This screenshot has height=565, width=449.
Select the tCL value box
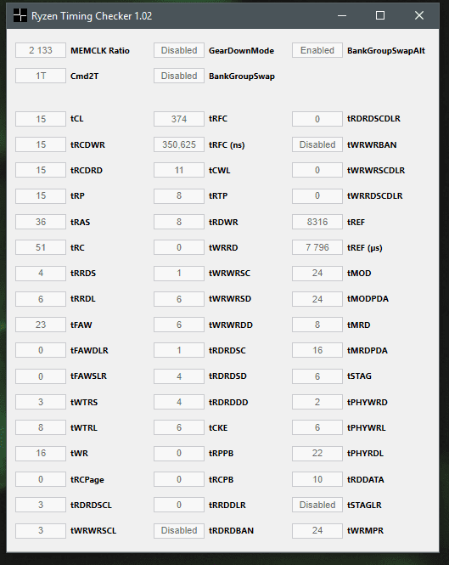coord(41,119)
